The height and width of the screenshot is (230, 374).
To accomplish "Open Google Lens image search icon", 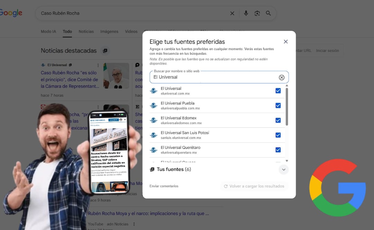I will (x=257, y=13).
